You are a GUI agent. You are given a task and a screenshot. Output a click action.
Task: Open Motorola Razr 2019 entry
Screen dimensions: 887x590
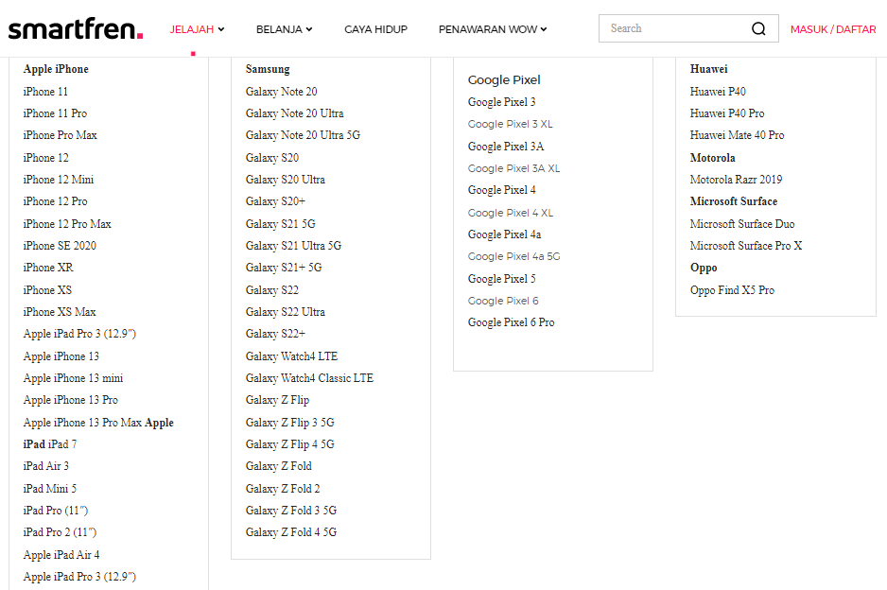click(x=736, y=180)
